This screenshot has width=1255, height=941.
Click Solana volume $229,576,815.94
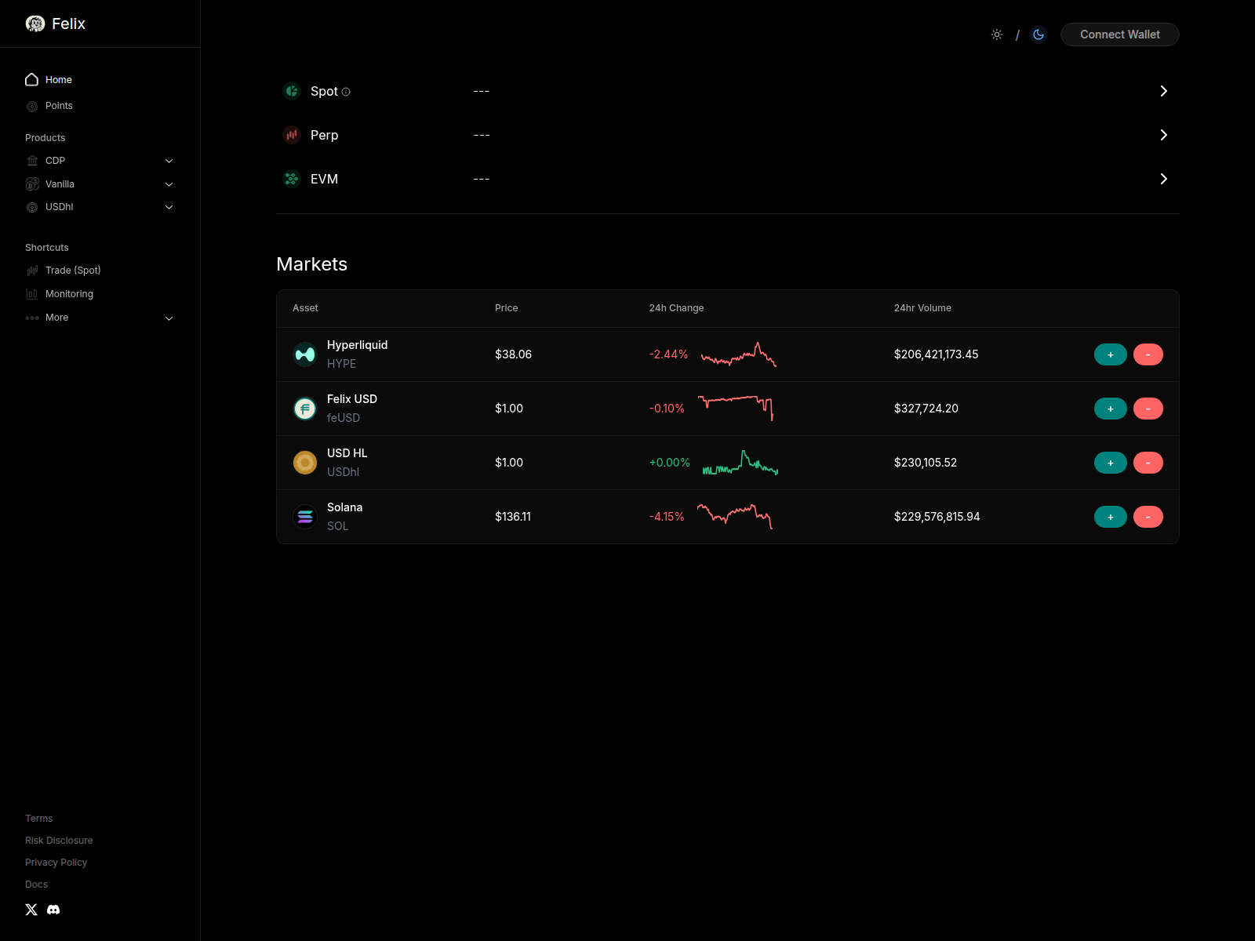pos(937,517)
